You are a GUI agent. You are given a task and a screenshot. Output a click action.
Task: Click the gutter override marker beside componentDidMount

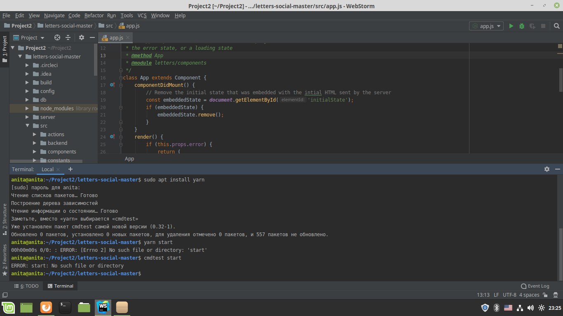point(113,85)
